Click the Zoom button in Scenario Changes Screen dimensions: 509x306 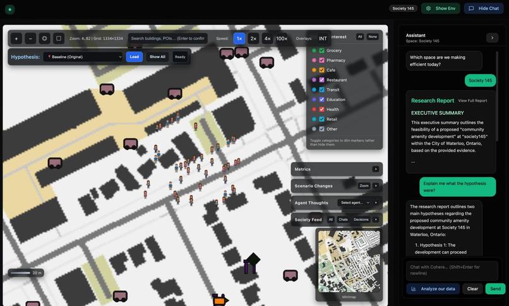coord(364,185)
